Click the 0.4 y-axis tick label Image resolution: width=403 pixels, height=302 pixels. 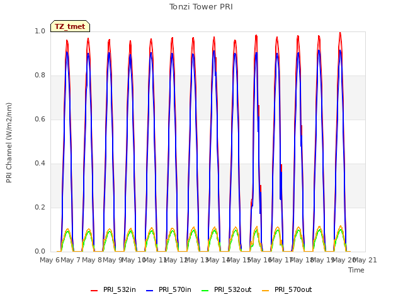(40, 164)
